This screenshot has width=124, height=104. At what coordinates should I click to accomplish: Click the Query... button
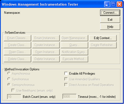pos(74,45)
